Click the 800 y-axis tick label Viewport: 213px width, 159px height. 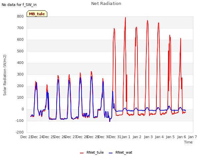(x=20, y=17)
